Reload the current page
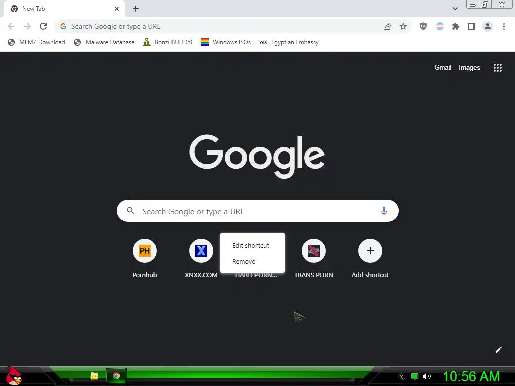The width and height of the screenshot is (515, 386). [x=43, y=26]
